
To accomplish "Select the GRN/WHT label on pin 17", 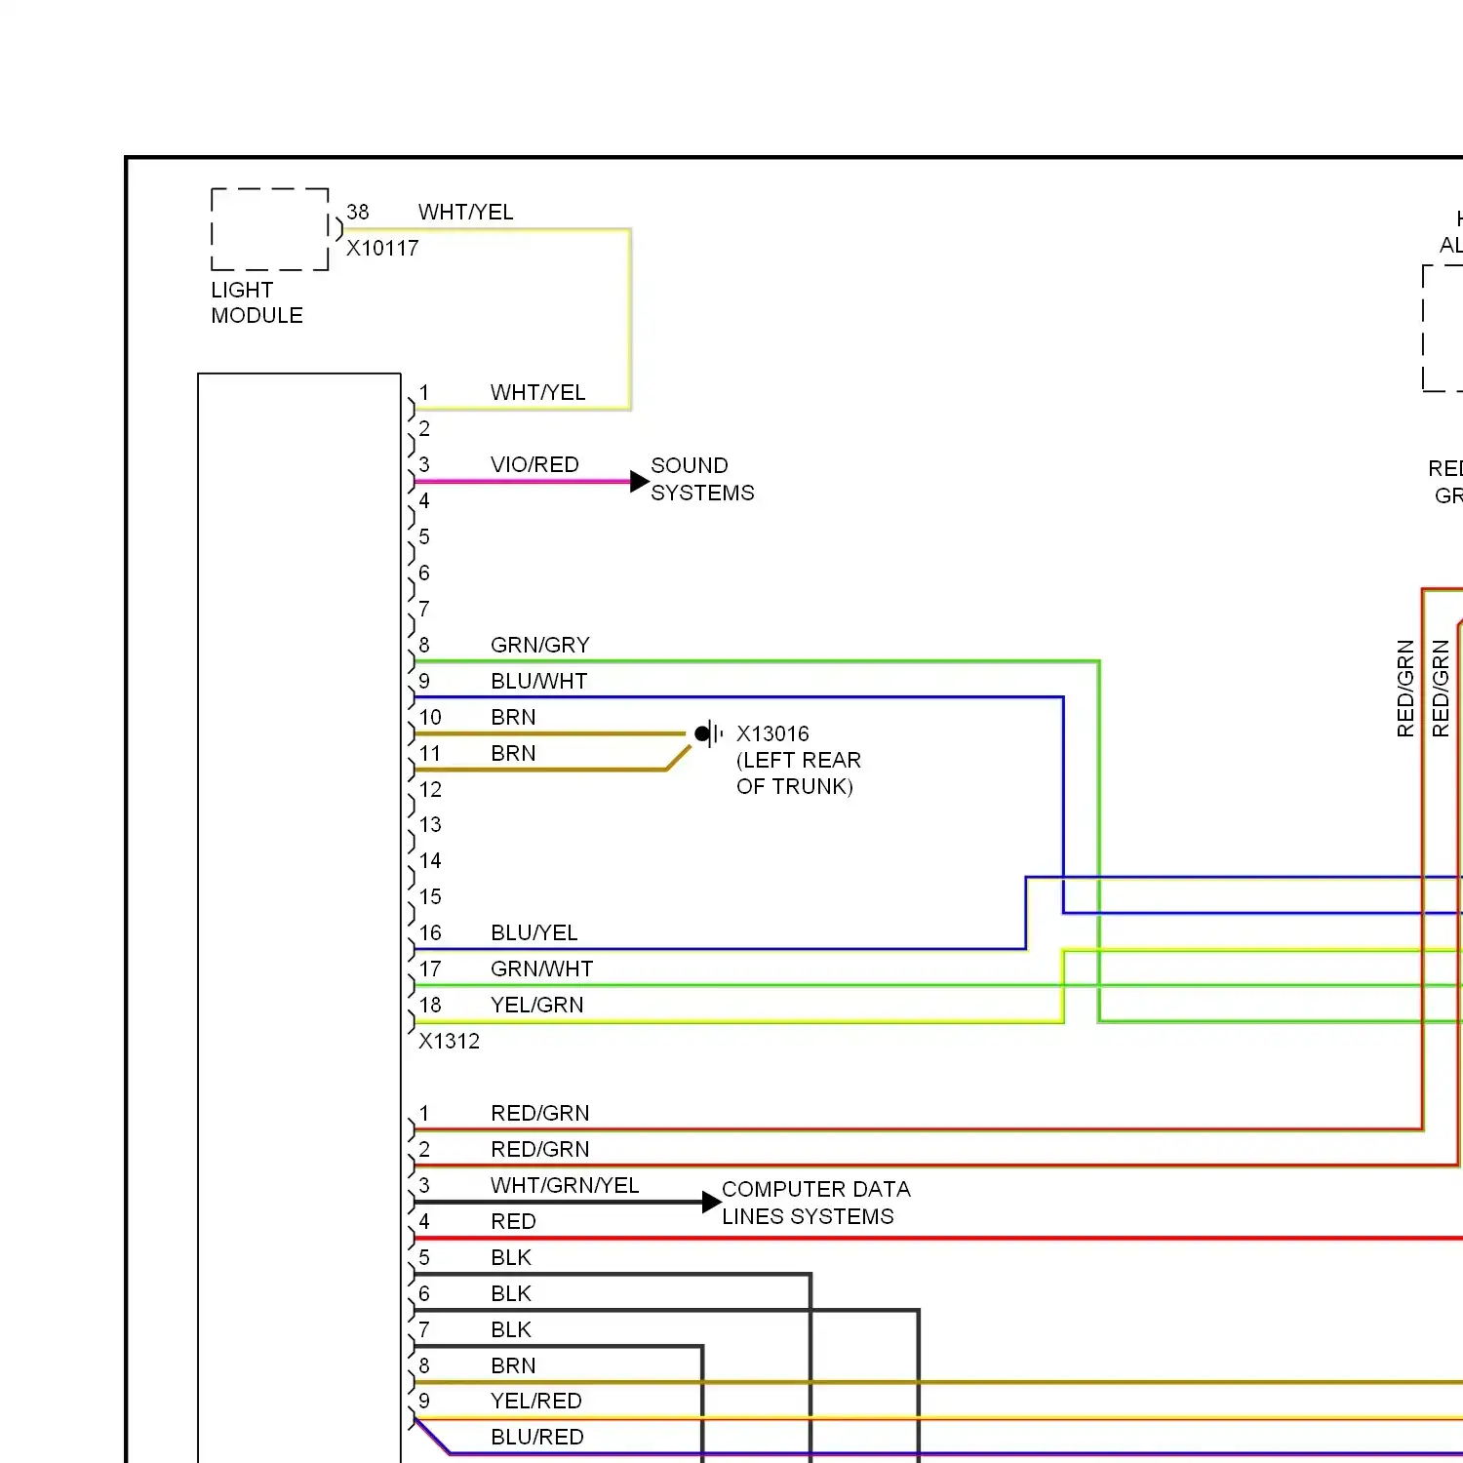I will tap(542, 969).
